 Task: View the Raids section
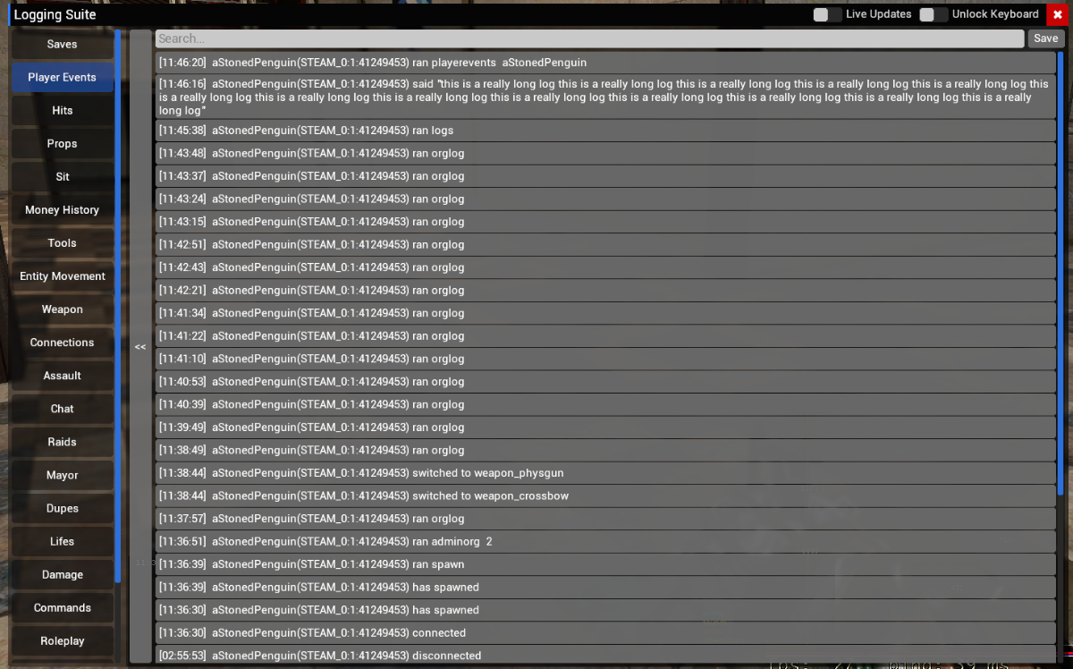pos(62,441)
